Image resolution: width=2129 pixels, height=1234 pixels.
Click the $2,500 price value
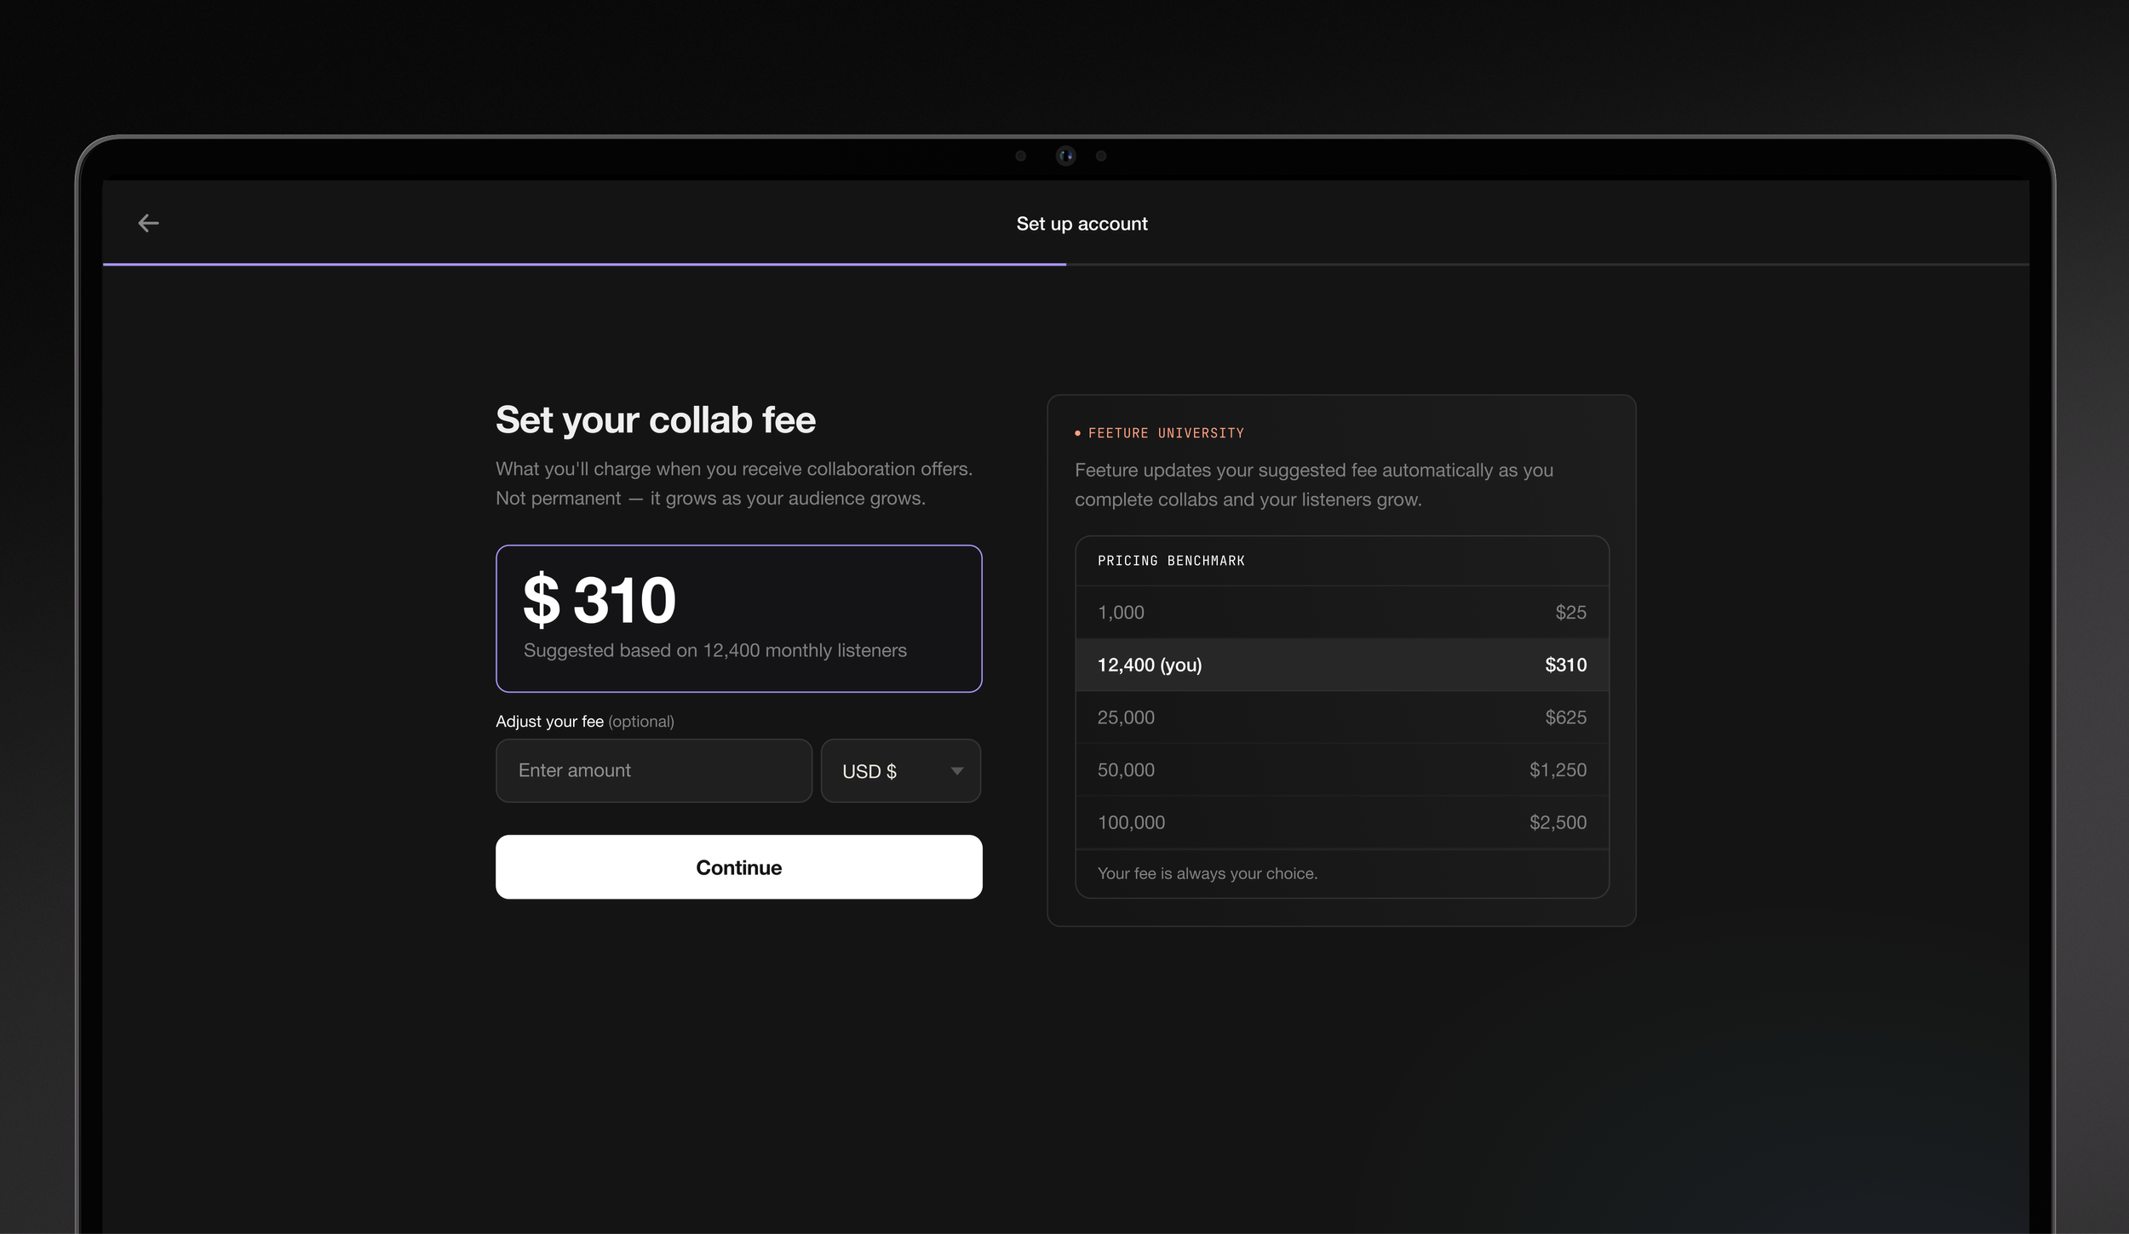point(1558,822)
